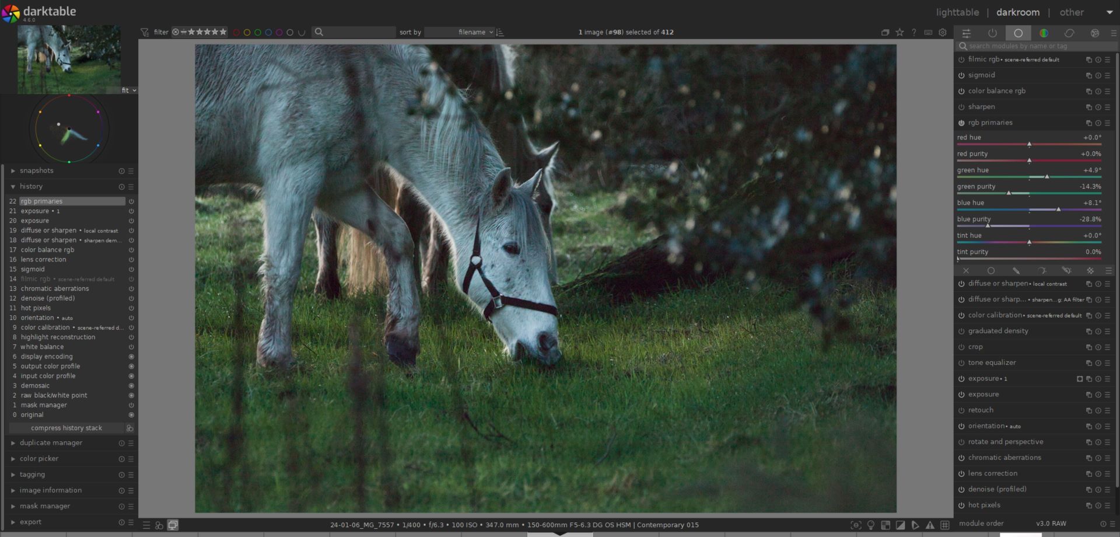This screenshot has width=1120, height=537.
Task: Open quick presets menu icon in bottom bar
Action: pyautogui.click(x=147, y=525)
